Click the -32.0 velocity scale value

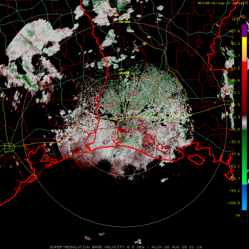[234, 142]
